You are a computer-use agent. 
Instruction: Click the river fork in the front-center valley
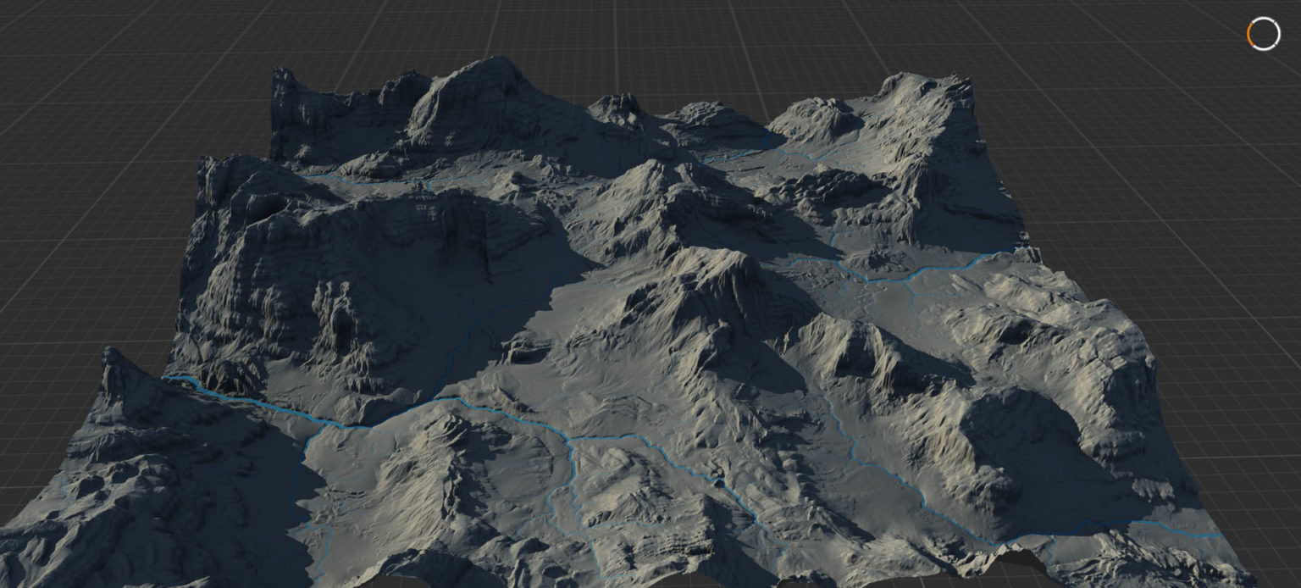pyautogui.click(x=570, y=440)
